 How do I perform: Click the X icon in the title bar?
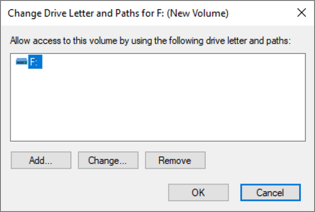[301, 14]
